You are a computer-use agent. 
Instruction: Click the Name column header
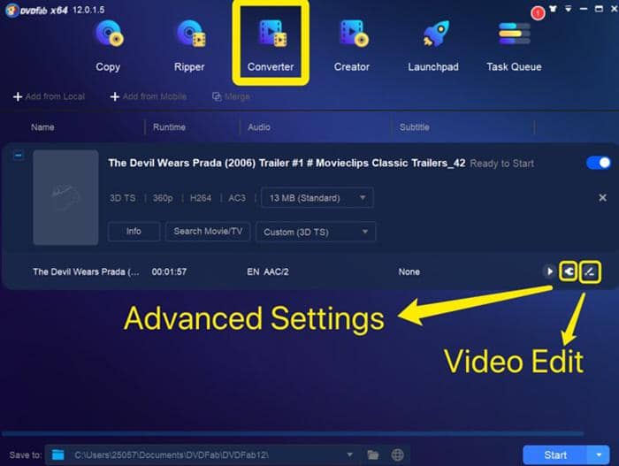click(x=42, y=127)
